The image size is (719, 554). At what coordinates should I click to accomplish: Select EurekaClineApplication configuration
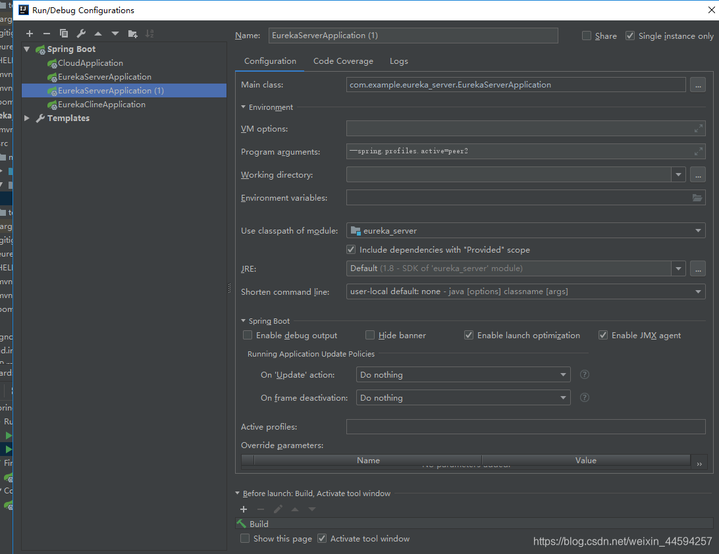(x=101, y=105)
